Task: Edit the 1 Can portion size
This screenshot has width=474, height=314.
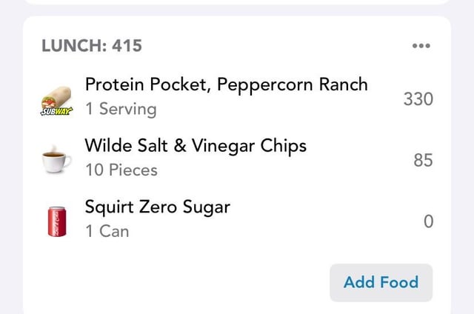Action: point(107,231)
